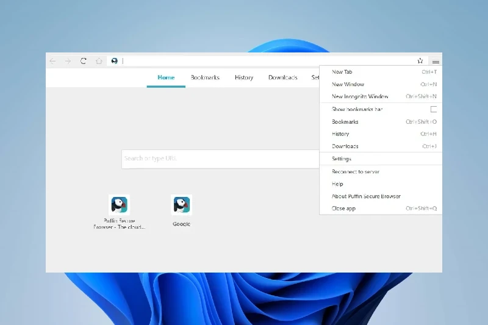The width and height of the screenshot is (488, 325).
Task: Select New Incognito Window menu item
Action: click(x=360, y=96)
